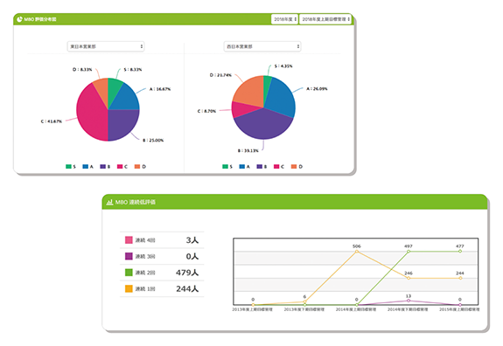503x346 pixels.
Task: Toggle the B legend entry under 東日本営業部 chart
Action: pos(105,167)
